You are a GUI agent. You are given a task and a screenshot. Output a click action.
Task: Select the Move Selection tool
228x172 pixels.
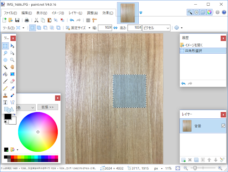pos(12,53)
